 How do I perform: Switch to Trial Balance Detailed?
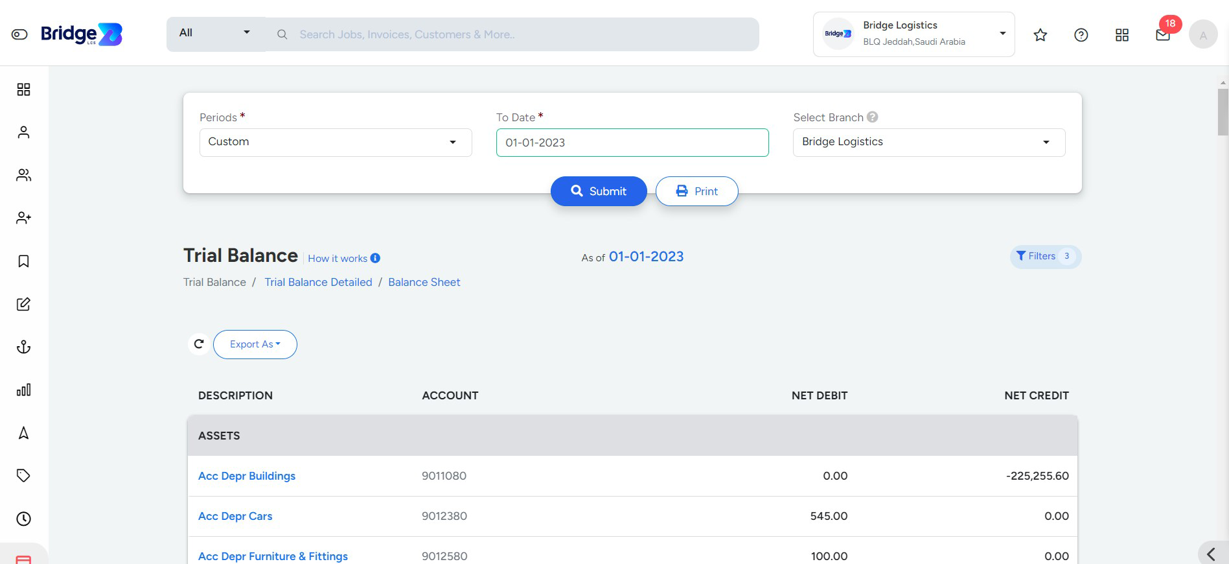[318, 282]
